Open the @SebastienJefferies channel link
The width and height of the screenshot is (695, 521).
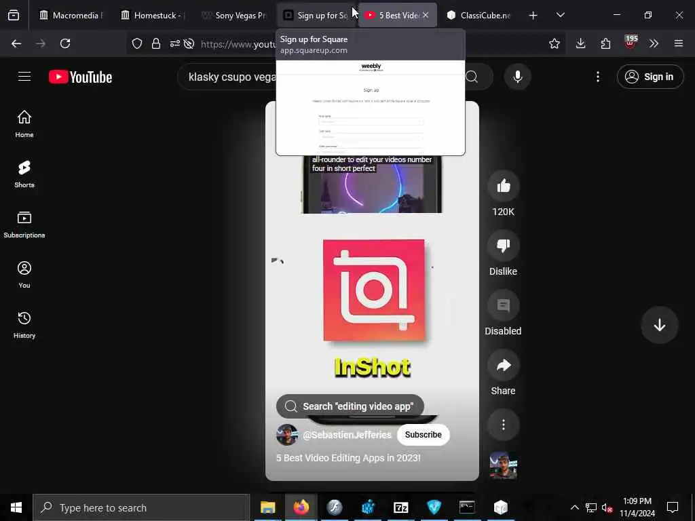347,435
